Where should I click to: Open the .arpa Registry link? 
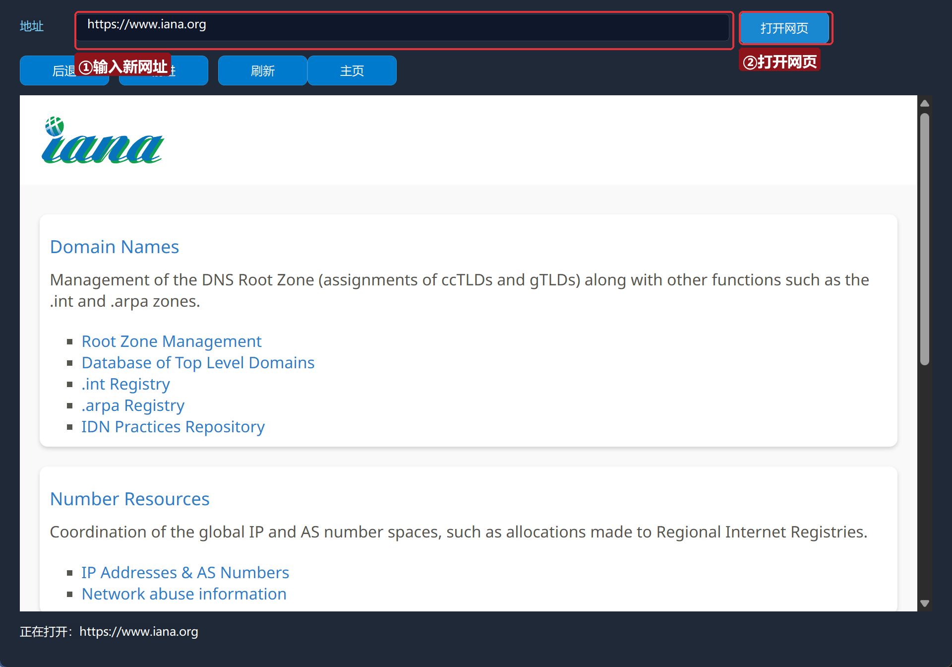coord(133,405)
